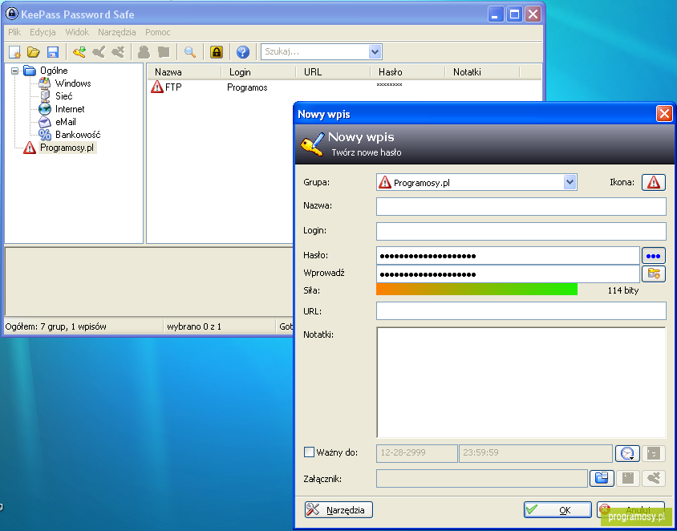The width and height of the screenshot is (677, 531).
Task: Select the Windows group
Action: [73, 83]
